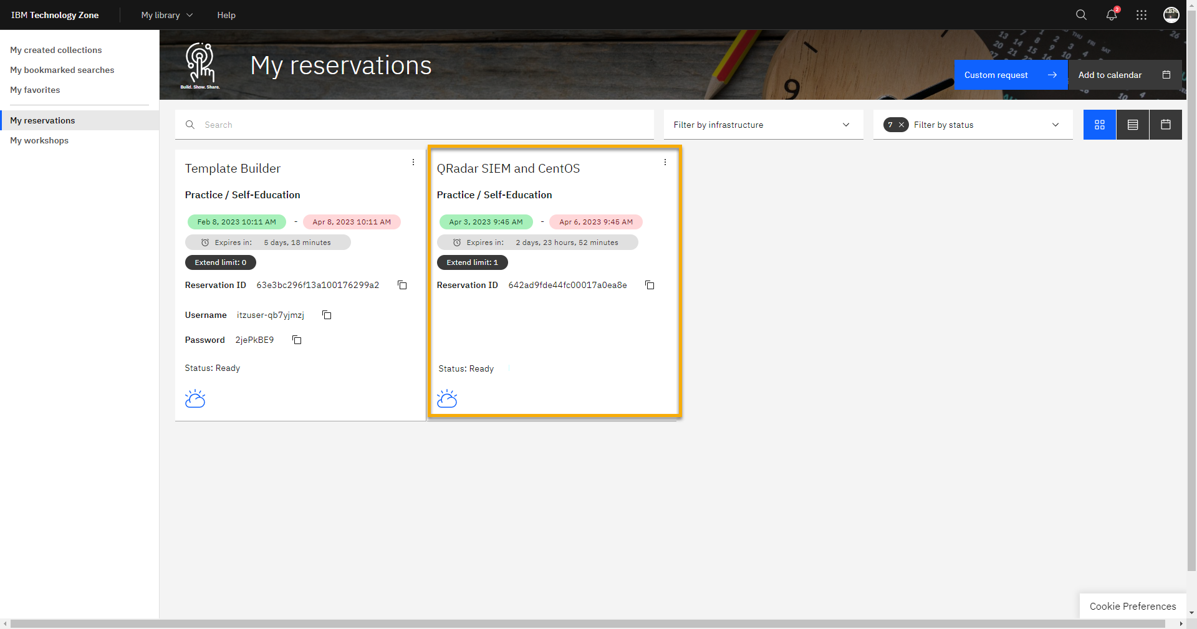The image size is (1197, 629).
Task: Expand Filter by infrastructure dropdown
Action: tap(764, 125)
